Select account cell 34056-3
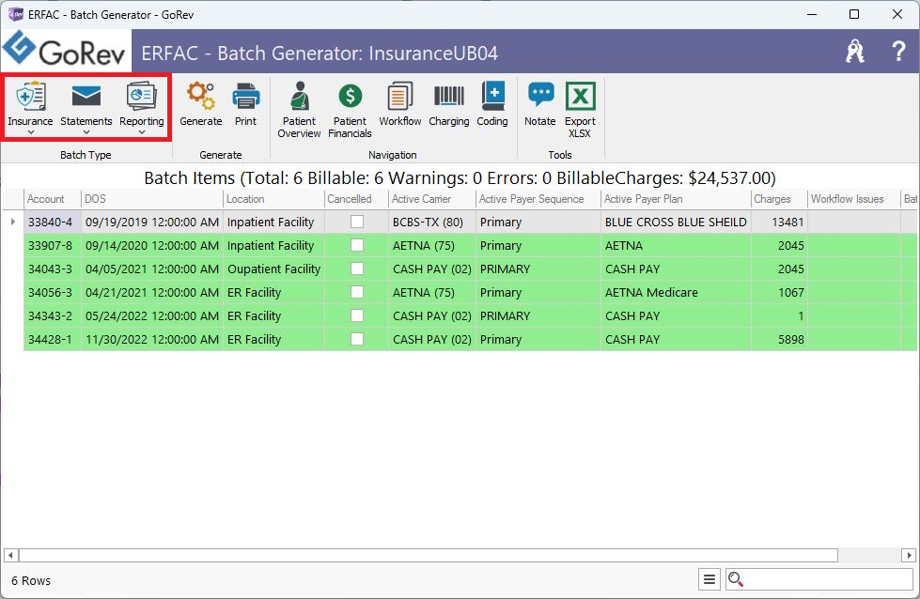This screenshot has height=599, width=920. [x=53, y=292]
